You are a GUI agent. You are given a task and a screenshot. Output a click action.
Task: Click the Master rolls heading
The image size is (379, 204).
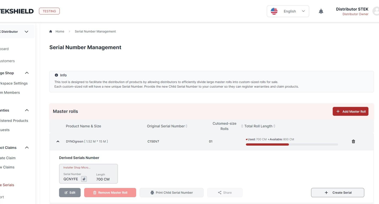click(65, 111)
